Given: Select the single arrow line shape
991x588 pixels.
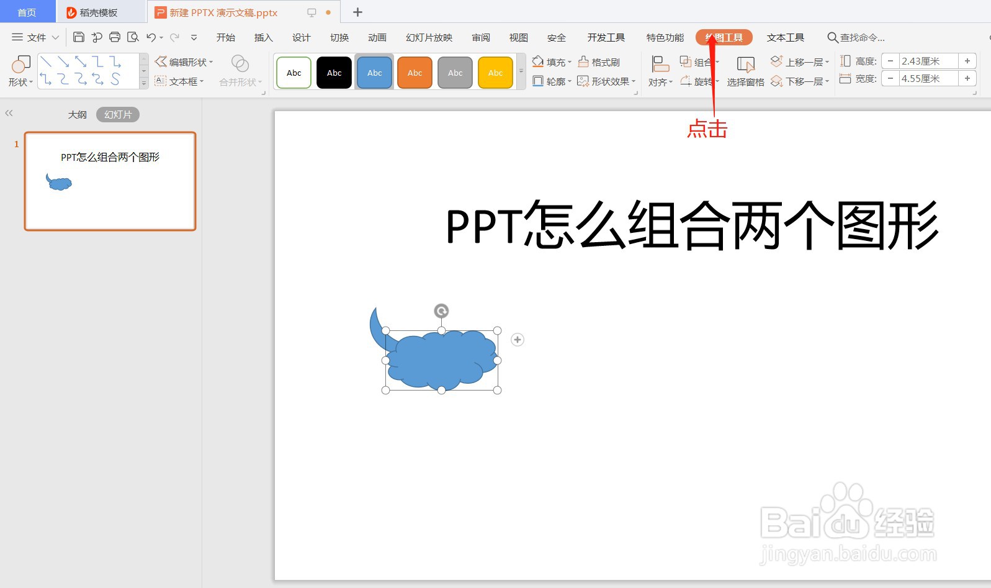Looking at the screenshot, I should tap(63, 62).
